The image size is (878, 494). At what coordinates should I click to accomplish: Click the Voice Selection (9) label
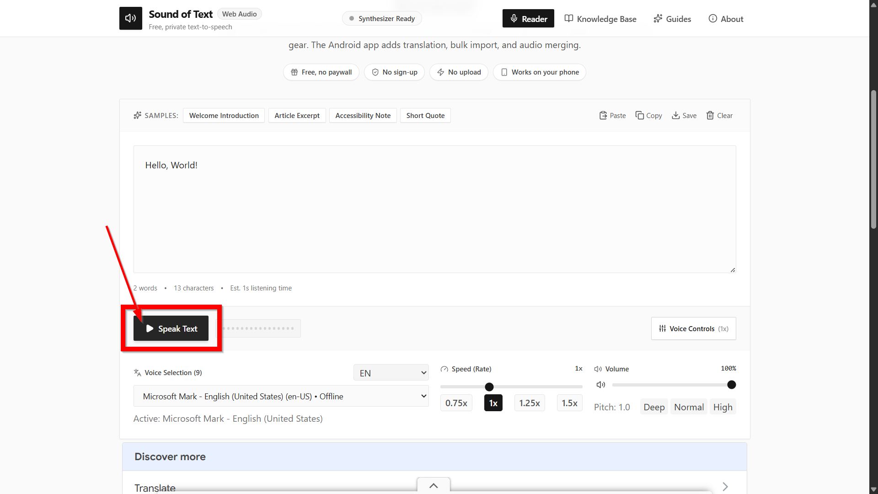[173, 373]
